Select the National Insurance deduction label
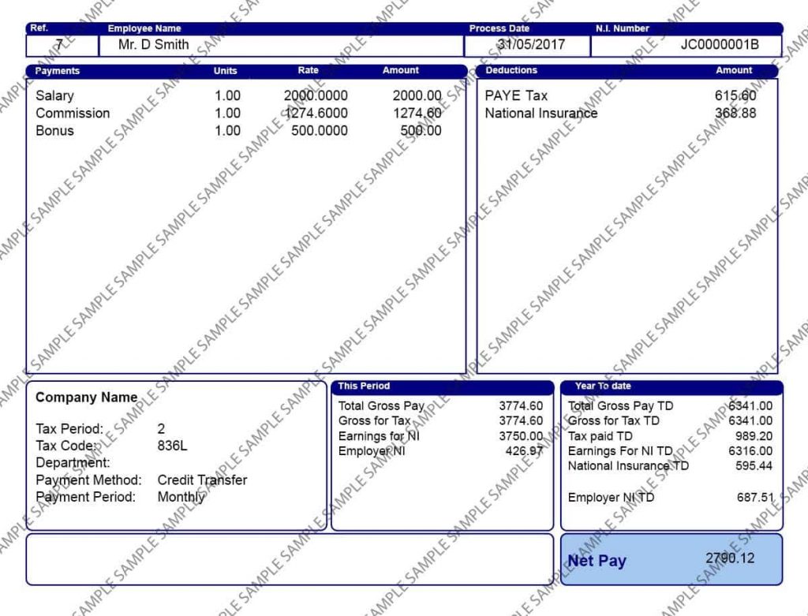Image resolution: width=808 pixels, height=616 pixels. (541, 114)
